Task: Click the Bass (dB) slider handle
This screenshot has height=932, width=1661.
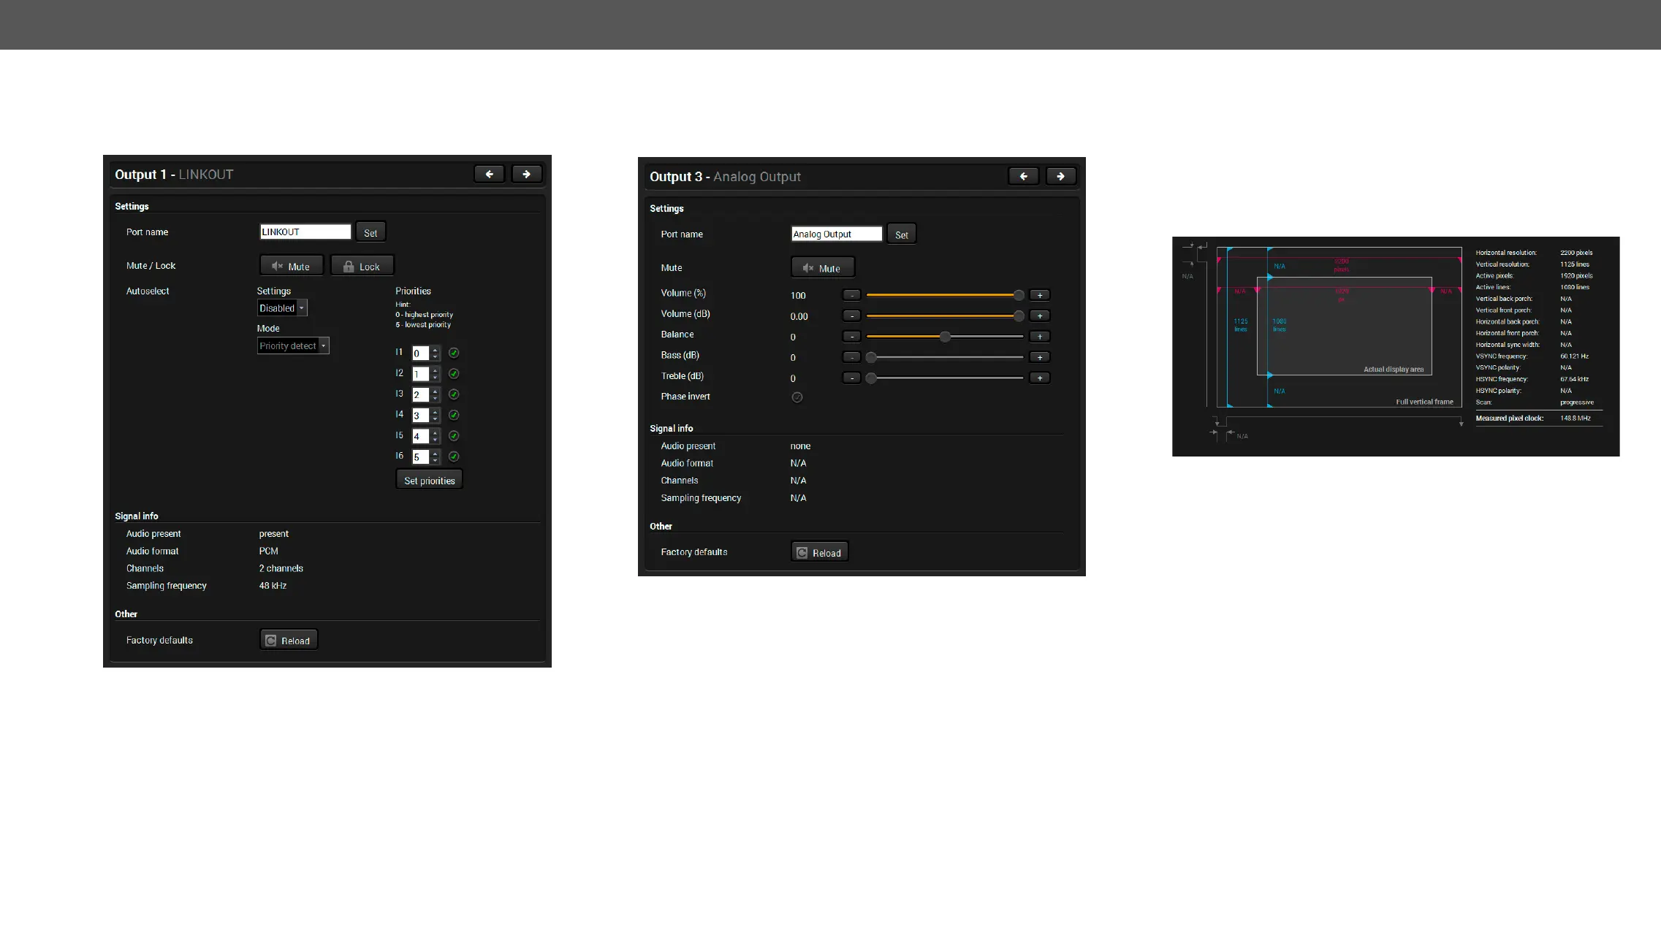Action: 871,357
